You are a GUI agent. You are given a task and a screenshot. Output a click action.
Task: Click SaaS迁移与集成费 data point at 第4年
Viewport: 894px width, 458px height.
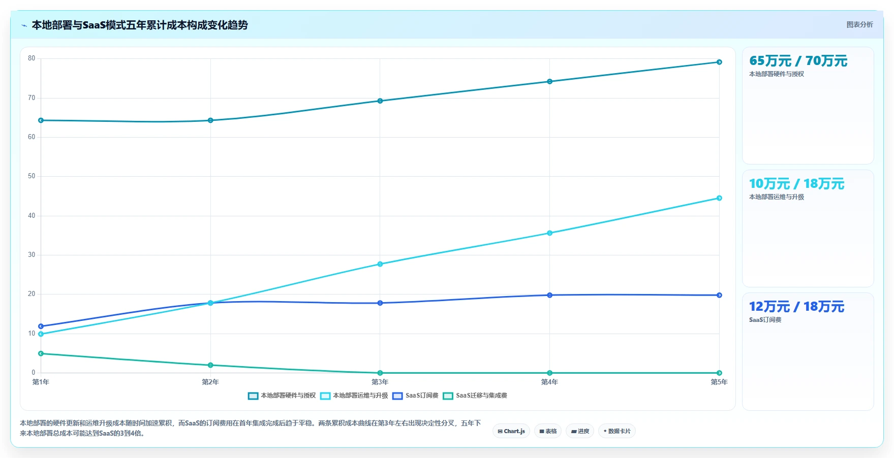549,373
